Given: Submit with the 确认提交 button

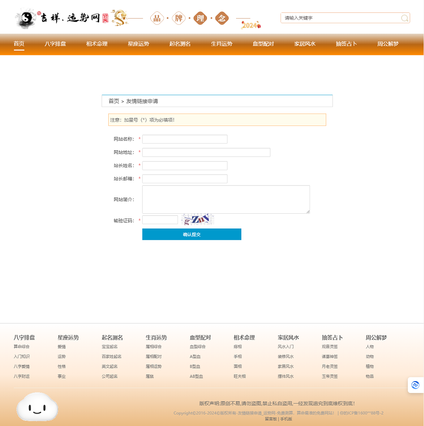Looking at the screenshot, I should click(x=192, y=234).
